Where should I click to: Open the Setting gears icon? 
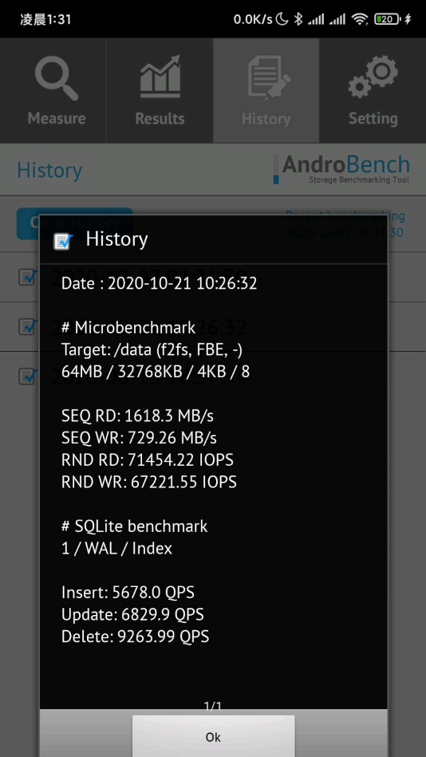pos(373,77)
